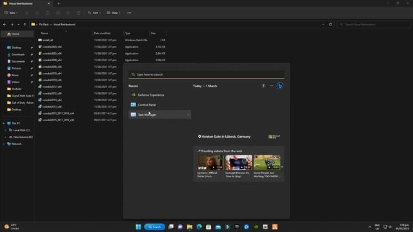Click the Delete icon in Explorer toolbar
The image size is (413, 232).
(x=79, y=13)
